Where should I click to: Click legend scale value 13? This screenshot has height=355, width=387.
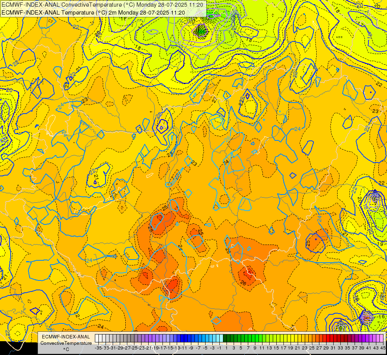(x=269, y=348)
